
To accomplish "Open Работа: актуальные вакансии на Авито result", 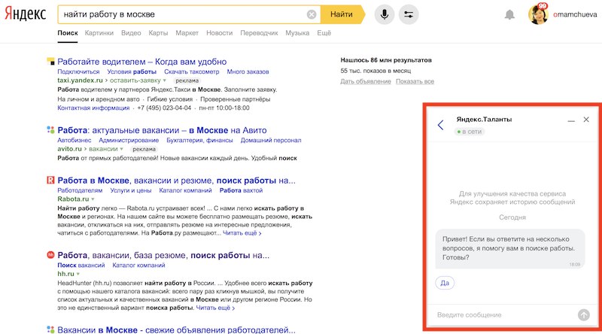I will [x=162, y=130].
